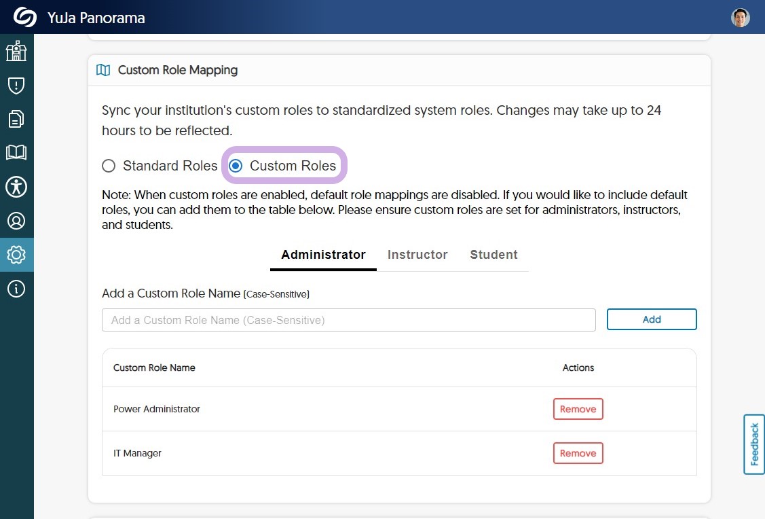Switch to the Instructor tab

[417, 255]
